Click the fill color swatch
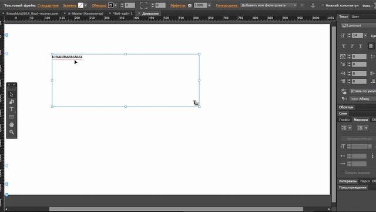Image resolution: width=376 pixels, height=212 pixels. coord(80,5)
